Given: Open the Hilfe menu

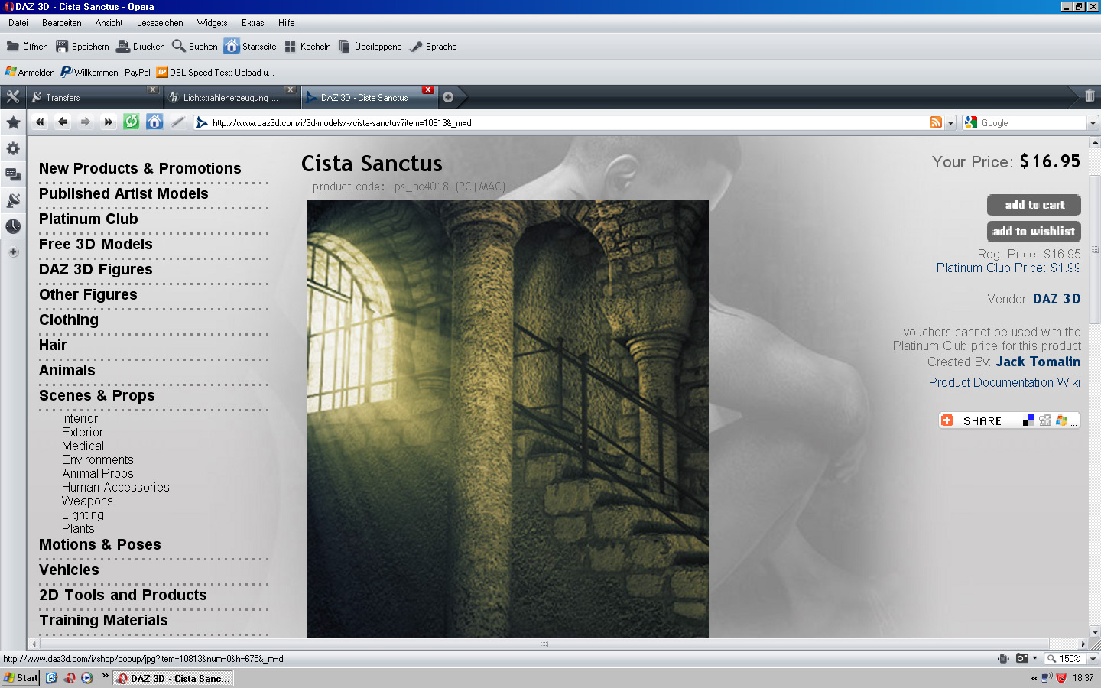Looking at the screenshot, I should 287,23.
